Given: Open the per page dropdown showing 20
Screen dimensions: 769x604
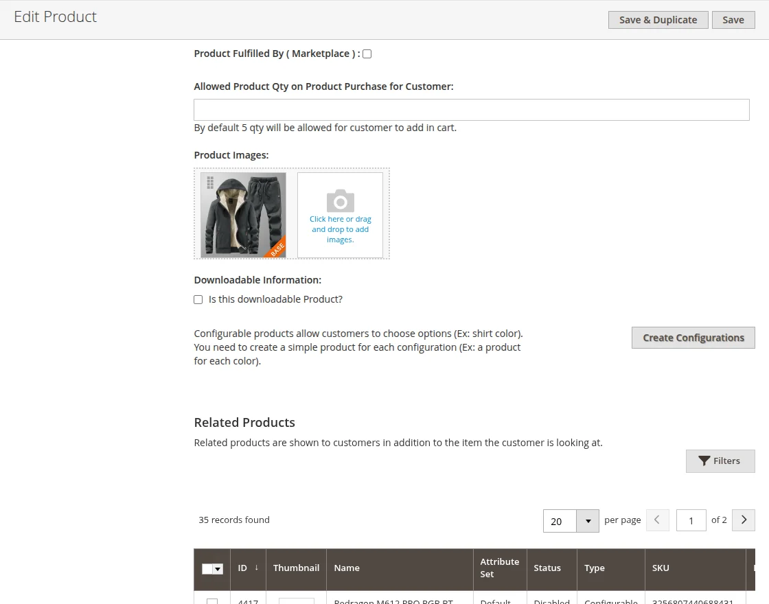Looking at the screenshot, I should coord(559,521).
